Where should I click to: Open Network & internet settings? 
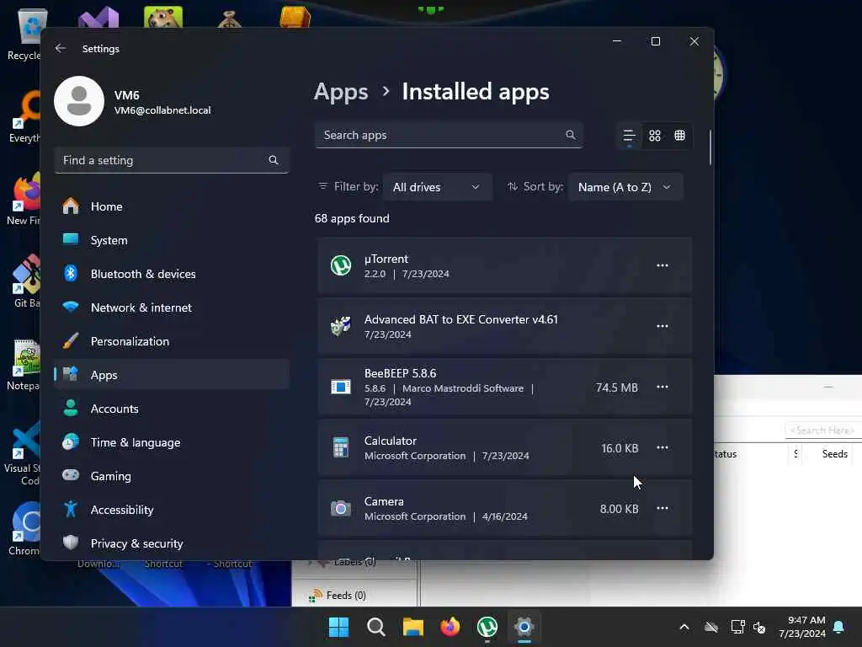pyautogui.click(x=172, y=307)
